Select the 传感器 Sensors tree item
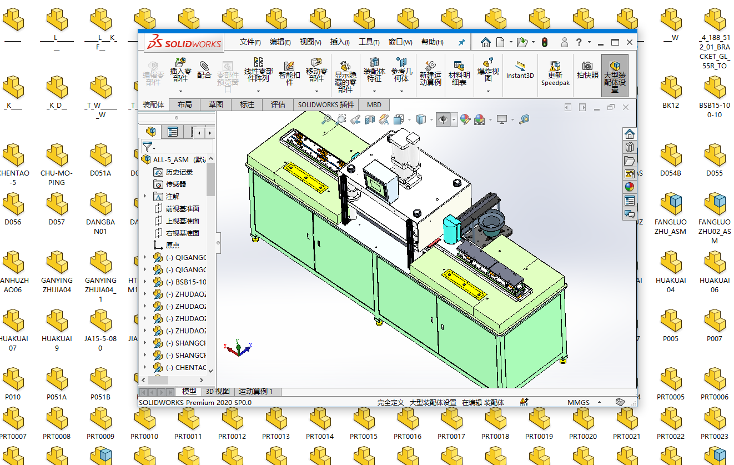This screenshot has height=465, width=734. [169, 184]
